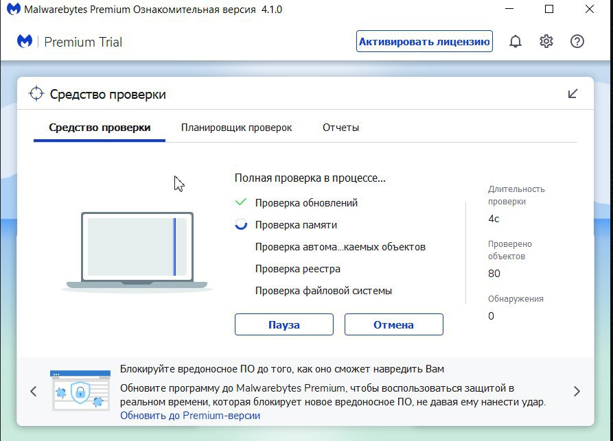Click the Проверка файловой системы step text

click(323, 291)
